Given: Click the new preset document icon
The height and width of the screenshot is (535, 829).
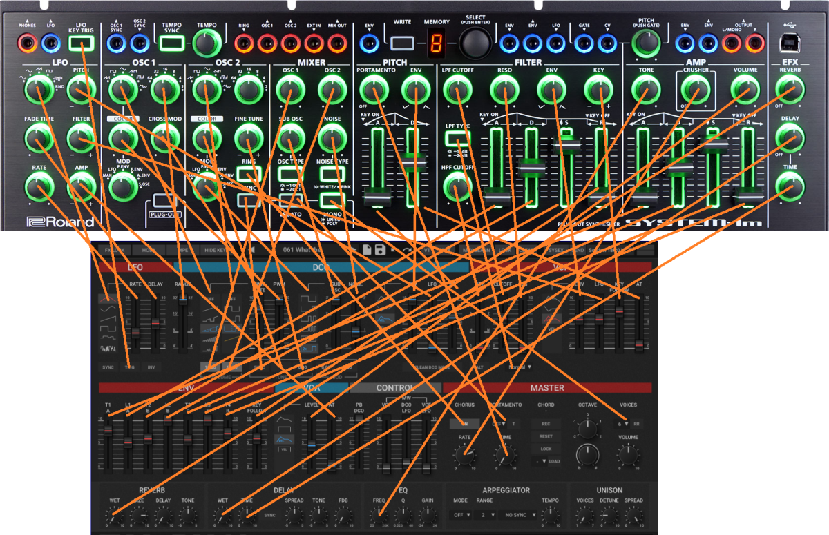Looking at the screenshot, I should coord(367,249).
